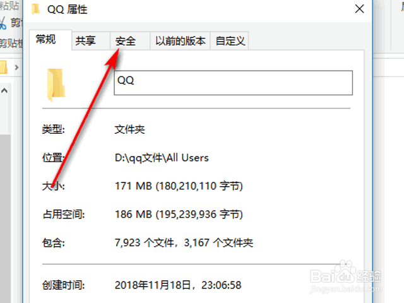Click the 位置 label
The width and height of the screenshot is (404, 303).
[54, 158]
